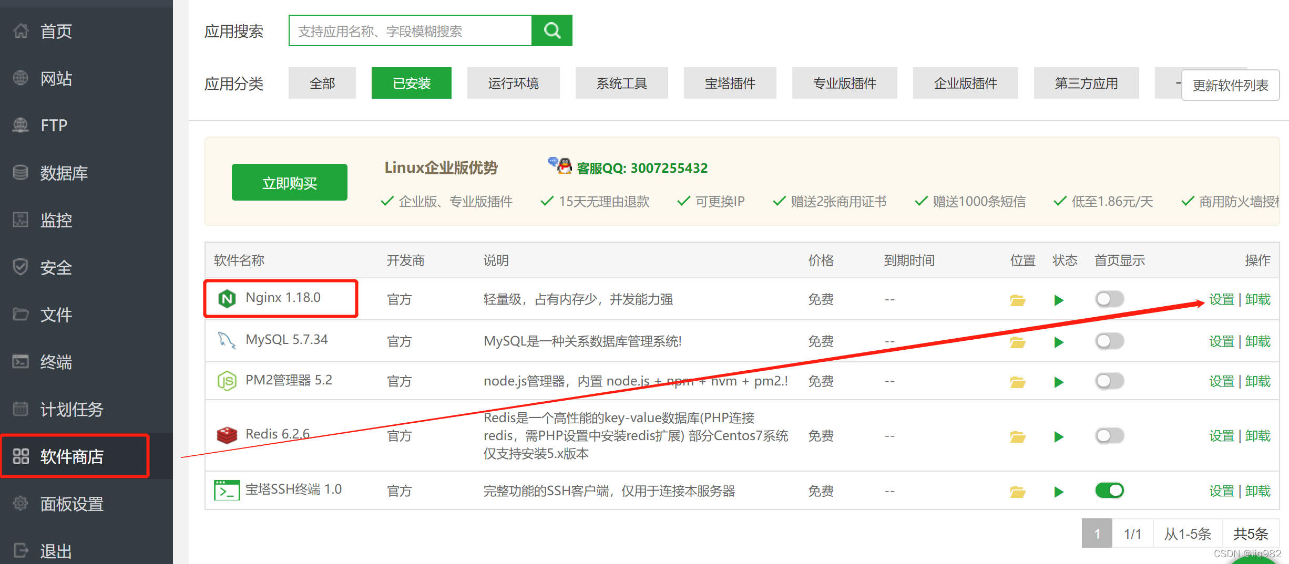Viewport: 1289px width, 564px height.
Task: Select the 已安装 category tab
Action: pos(412,83)
